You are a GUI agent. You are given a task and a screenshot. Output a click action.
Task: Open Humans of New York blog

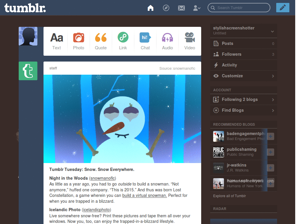coord(245,186)
